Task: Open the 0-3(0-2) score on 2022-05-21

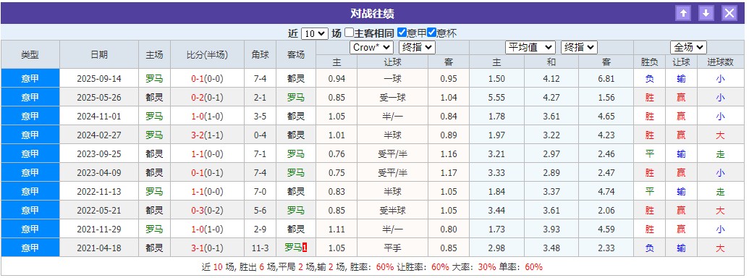Action: tap(207, 211)
